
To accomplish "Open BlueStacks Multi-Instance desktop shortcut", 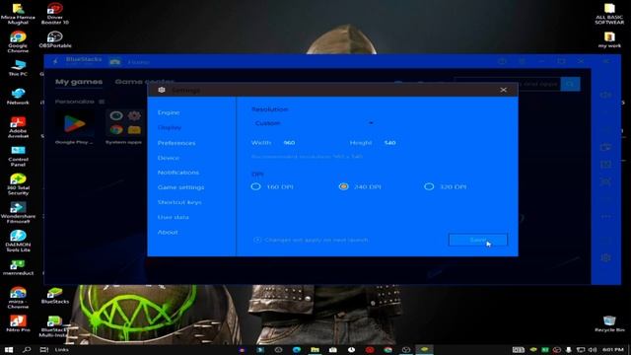I will coord(54,326).
